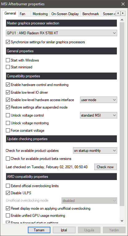Viewport: 128px width, 236px height.
Task: Click the Last checked on Tuesday date text
Action: click(47, 167)
